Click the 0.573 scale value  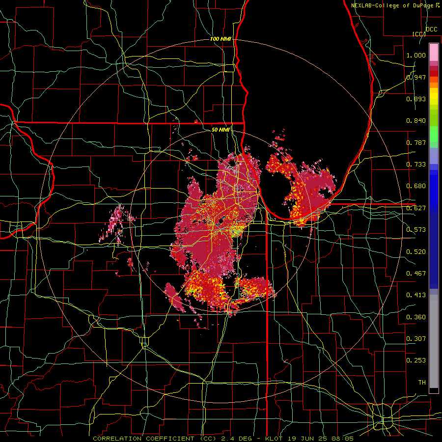416,230
